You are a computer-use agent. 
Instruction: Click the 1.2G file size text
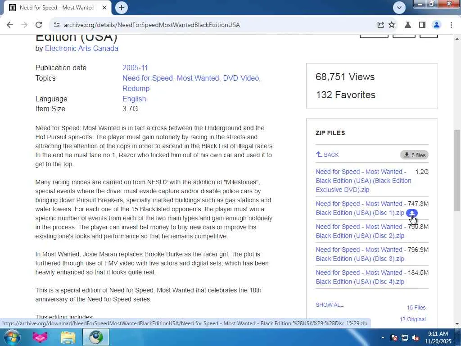tap(422, 172)
